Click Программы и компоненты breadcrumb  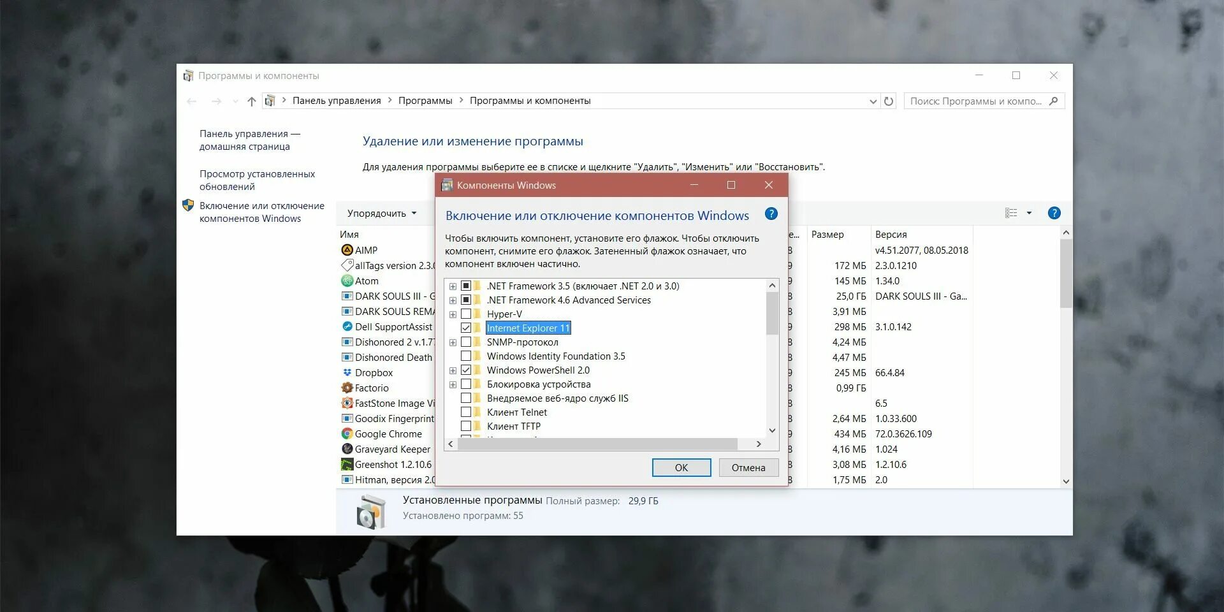pos(530,101)
